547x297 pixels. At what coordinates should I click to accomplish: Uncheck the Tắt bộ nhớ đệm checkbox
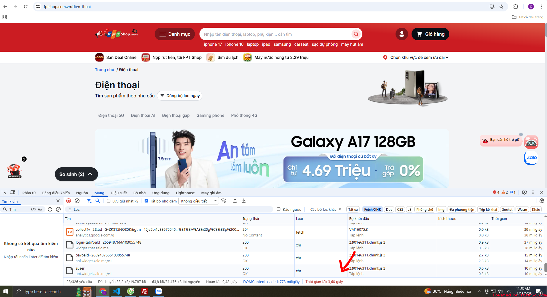[x=146, y=201]
